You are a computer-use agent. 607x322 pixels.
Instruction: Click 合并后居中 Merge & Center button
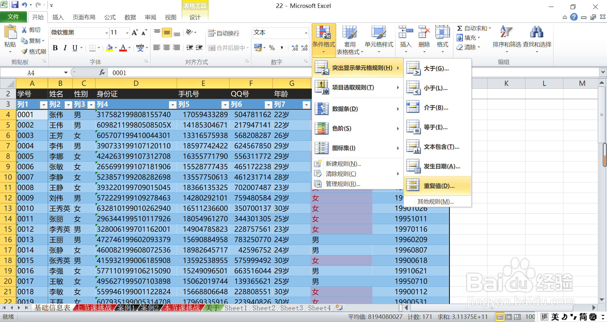tap(229, 48)
